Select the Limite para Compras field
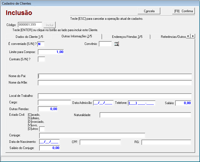The width and height of the screenshot is (200, 162). (x=51, y=52)
